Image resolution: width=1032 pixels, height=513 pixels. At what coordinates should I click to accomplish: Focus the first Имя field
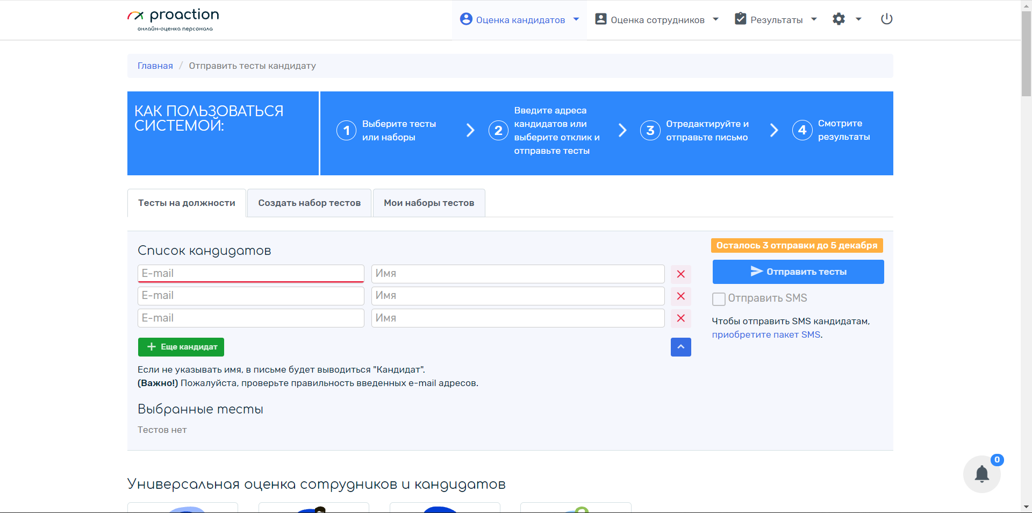(518, 274)
